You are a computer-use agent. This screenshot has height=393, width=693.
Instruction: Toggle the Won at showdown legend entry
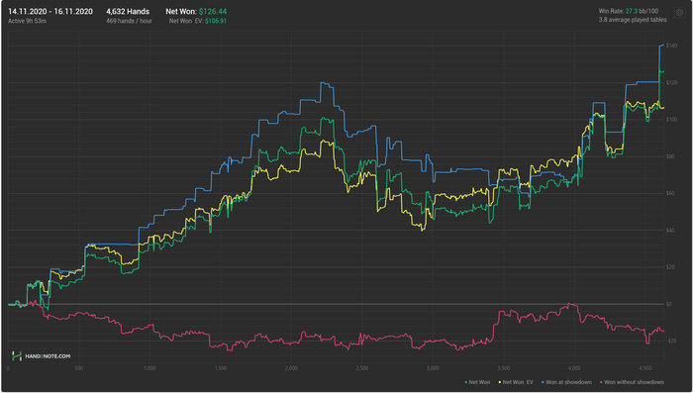pos(566,382)
